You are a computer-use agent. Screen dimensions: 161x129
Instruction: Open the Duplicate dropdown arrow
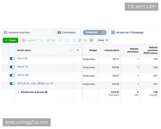click(41, 40)
